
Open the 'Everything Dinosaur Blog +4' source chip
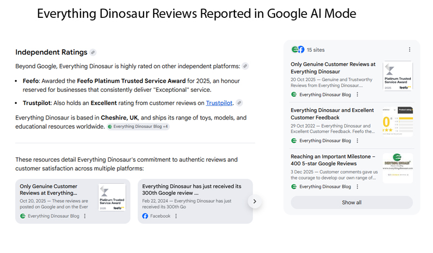[x=138, y=126]
